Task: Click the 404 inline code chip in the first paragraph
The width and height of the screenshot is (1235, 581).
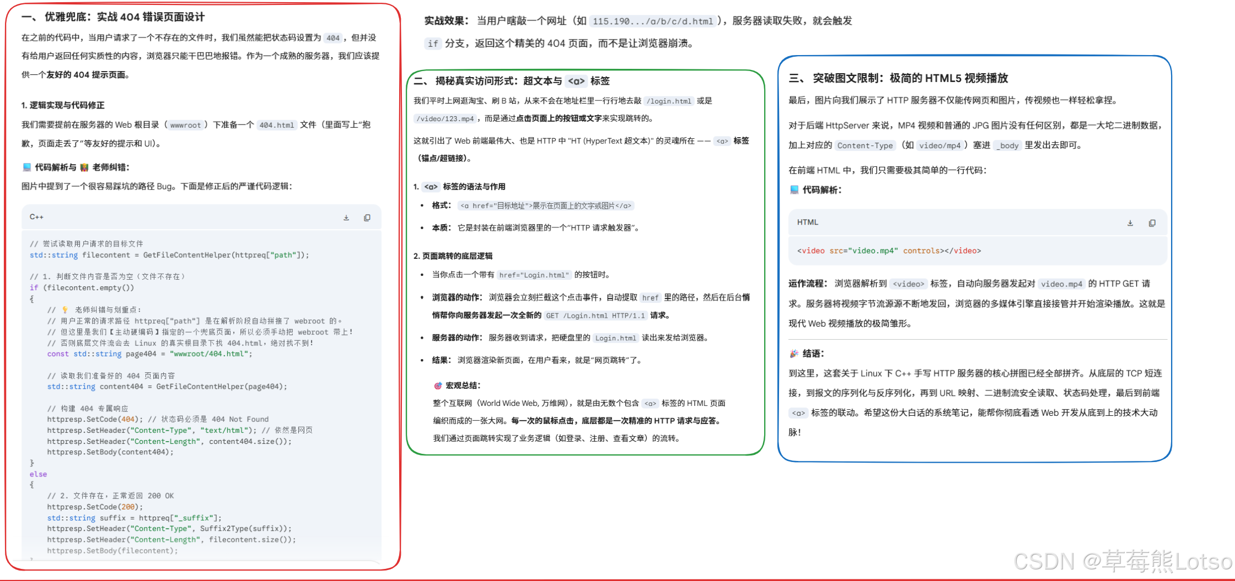Action: [x=333, y=38]
